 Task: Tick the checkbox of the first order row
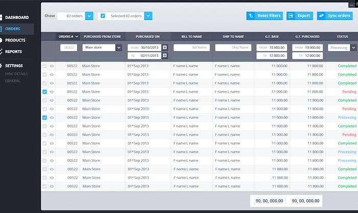point(44,66)
